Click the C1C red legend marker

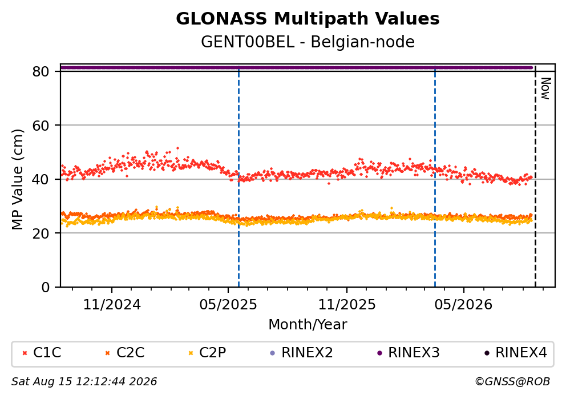[x=25, y=353]
